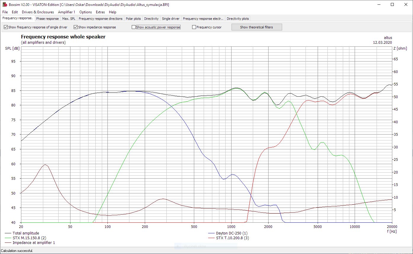This screenshot has width=413, height=254.
Task: Click the Show theoretical filters button
Action: pos(256,27)
